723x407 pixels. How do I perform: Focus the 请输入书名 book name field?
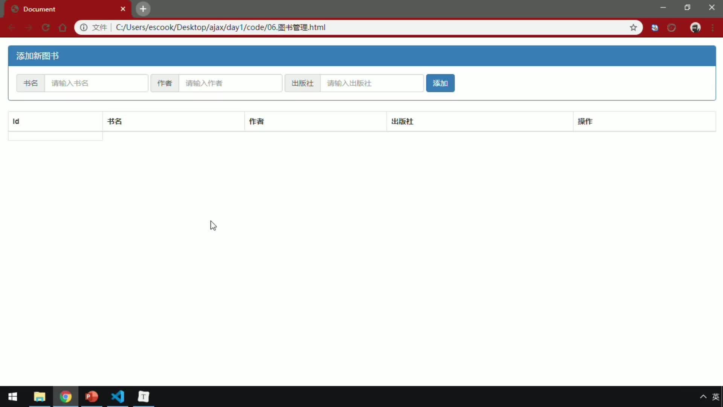(96, 83)
